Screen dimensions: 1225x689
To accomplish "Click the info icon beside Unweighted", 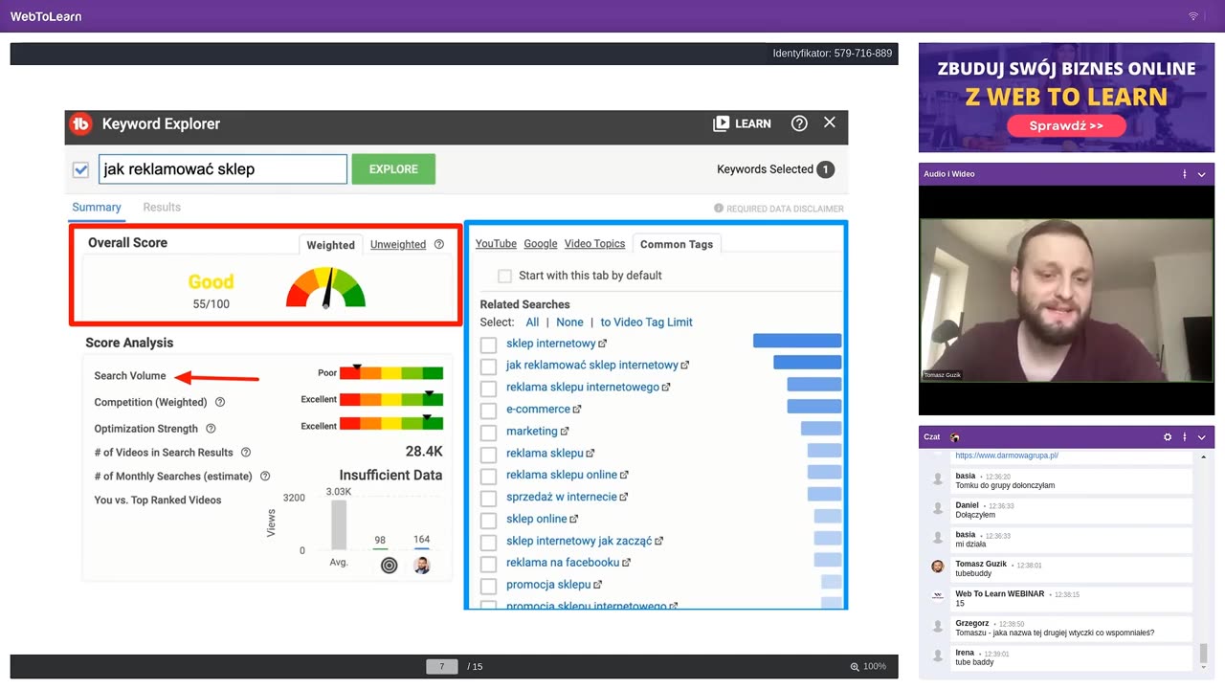I will [x=439, y=244].
